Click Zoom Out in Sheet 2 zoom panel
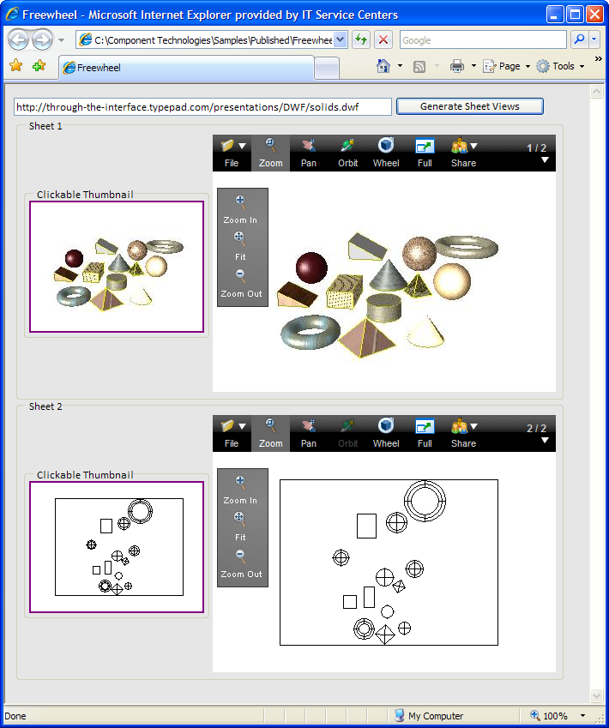This screenshot has height=728, width=609. tap(241, 563)
